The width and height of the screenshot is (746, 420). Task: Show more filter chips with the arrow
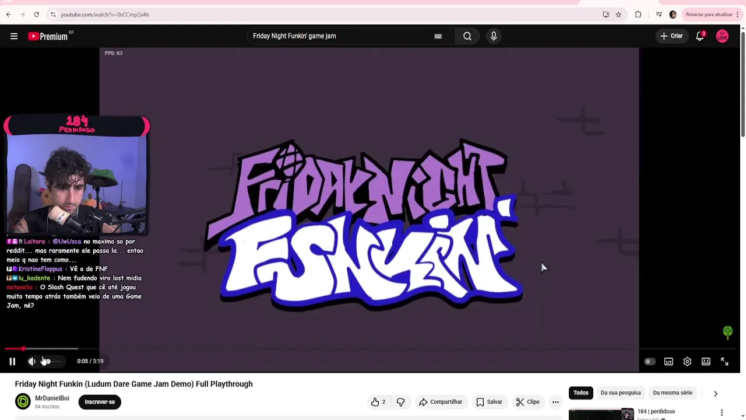tap(716, 394)
